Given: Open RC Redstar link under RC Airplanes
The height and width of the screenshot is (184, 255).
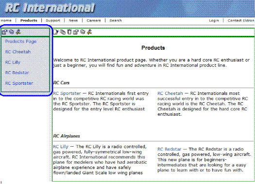Looking at the screenshot, I should (170, 149).
